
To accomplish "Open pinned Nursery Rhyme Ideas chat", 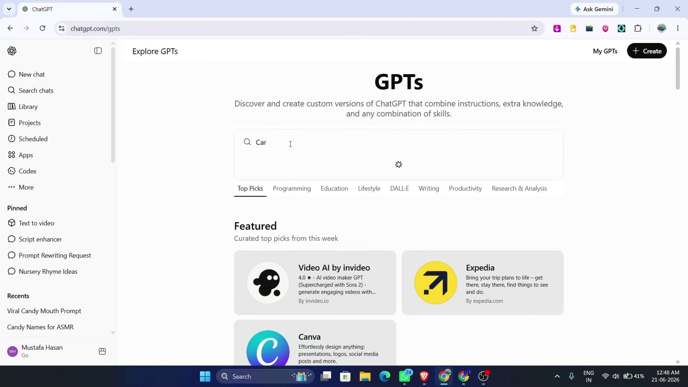I will [x=57, y=271].
